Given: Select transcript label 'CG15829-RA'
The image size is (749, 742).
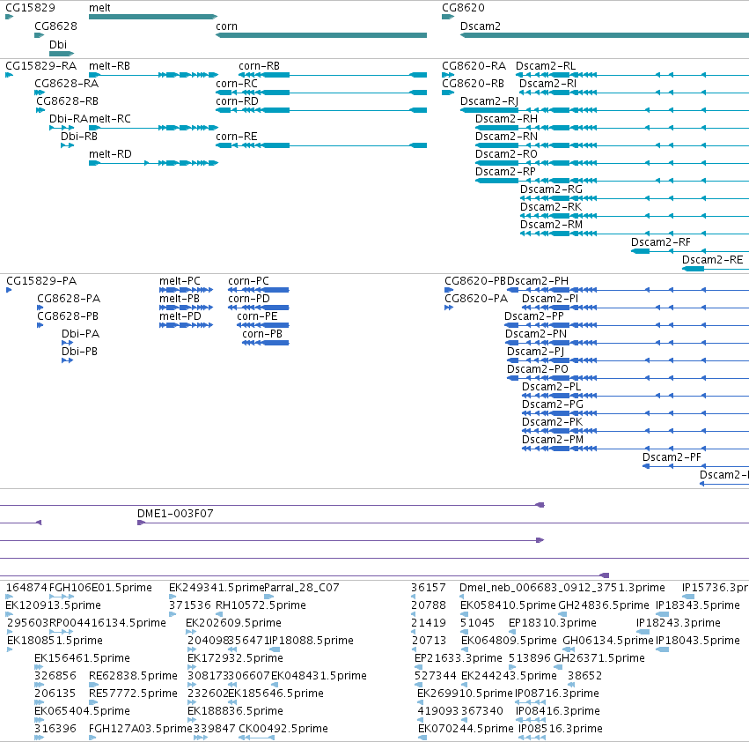Looking at the screenshot, I should [x=40, y=65].
